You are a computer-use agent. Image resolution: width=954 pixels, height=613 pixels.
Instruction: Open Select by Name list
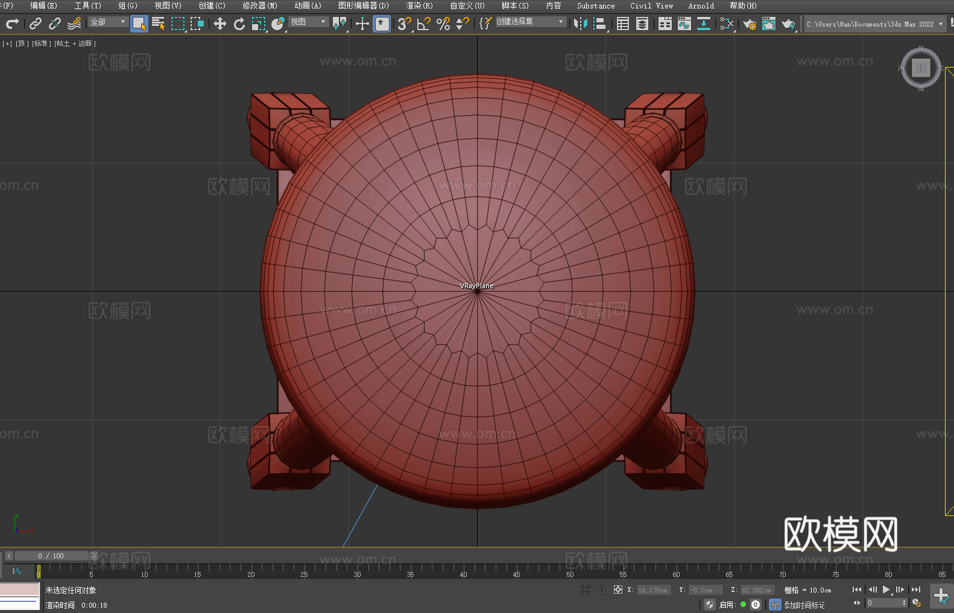159,24
